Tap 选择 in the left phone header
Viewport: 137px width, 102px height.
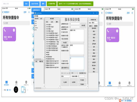point(25,12)
